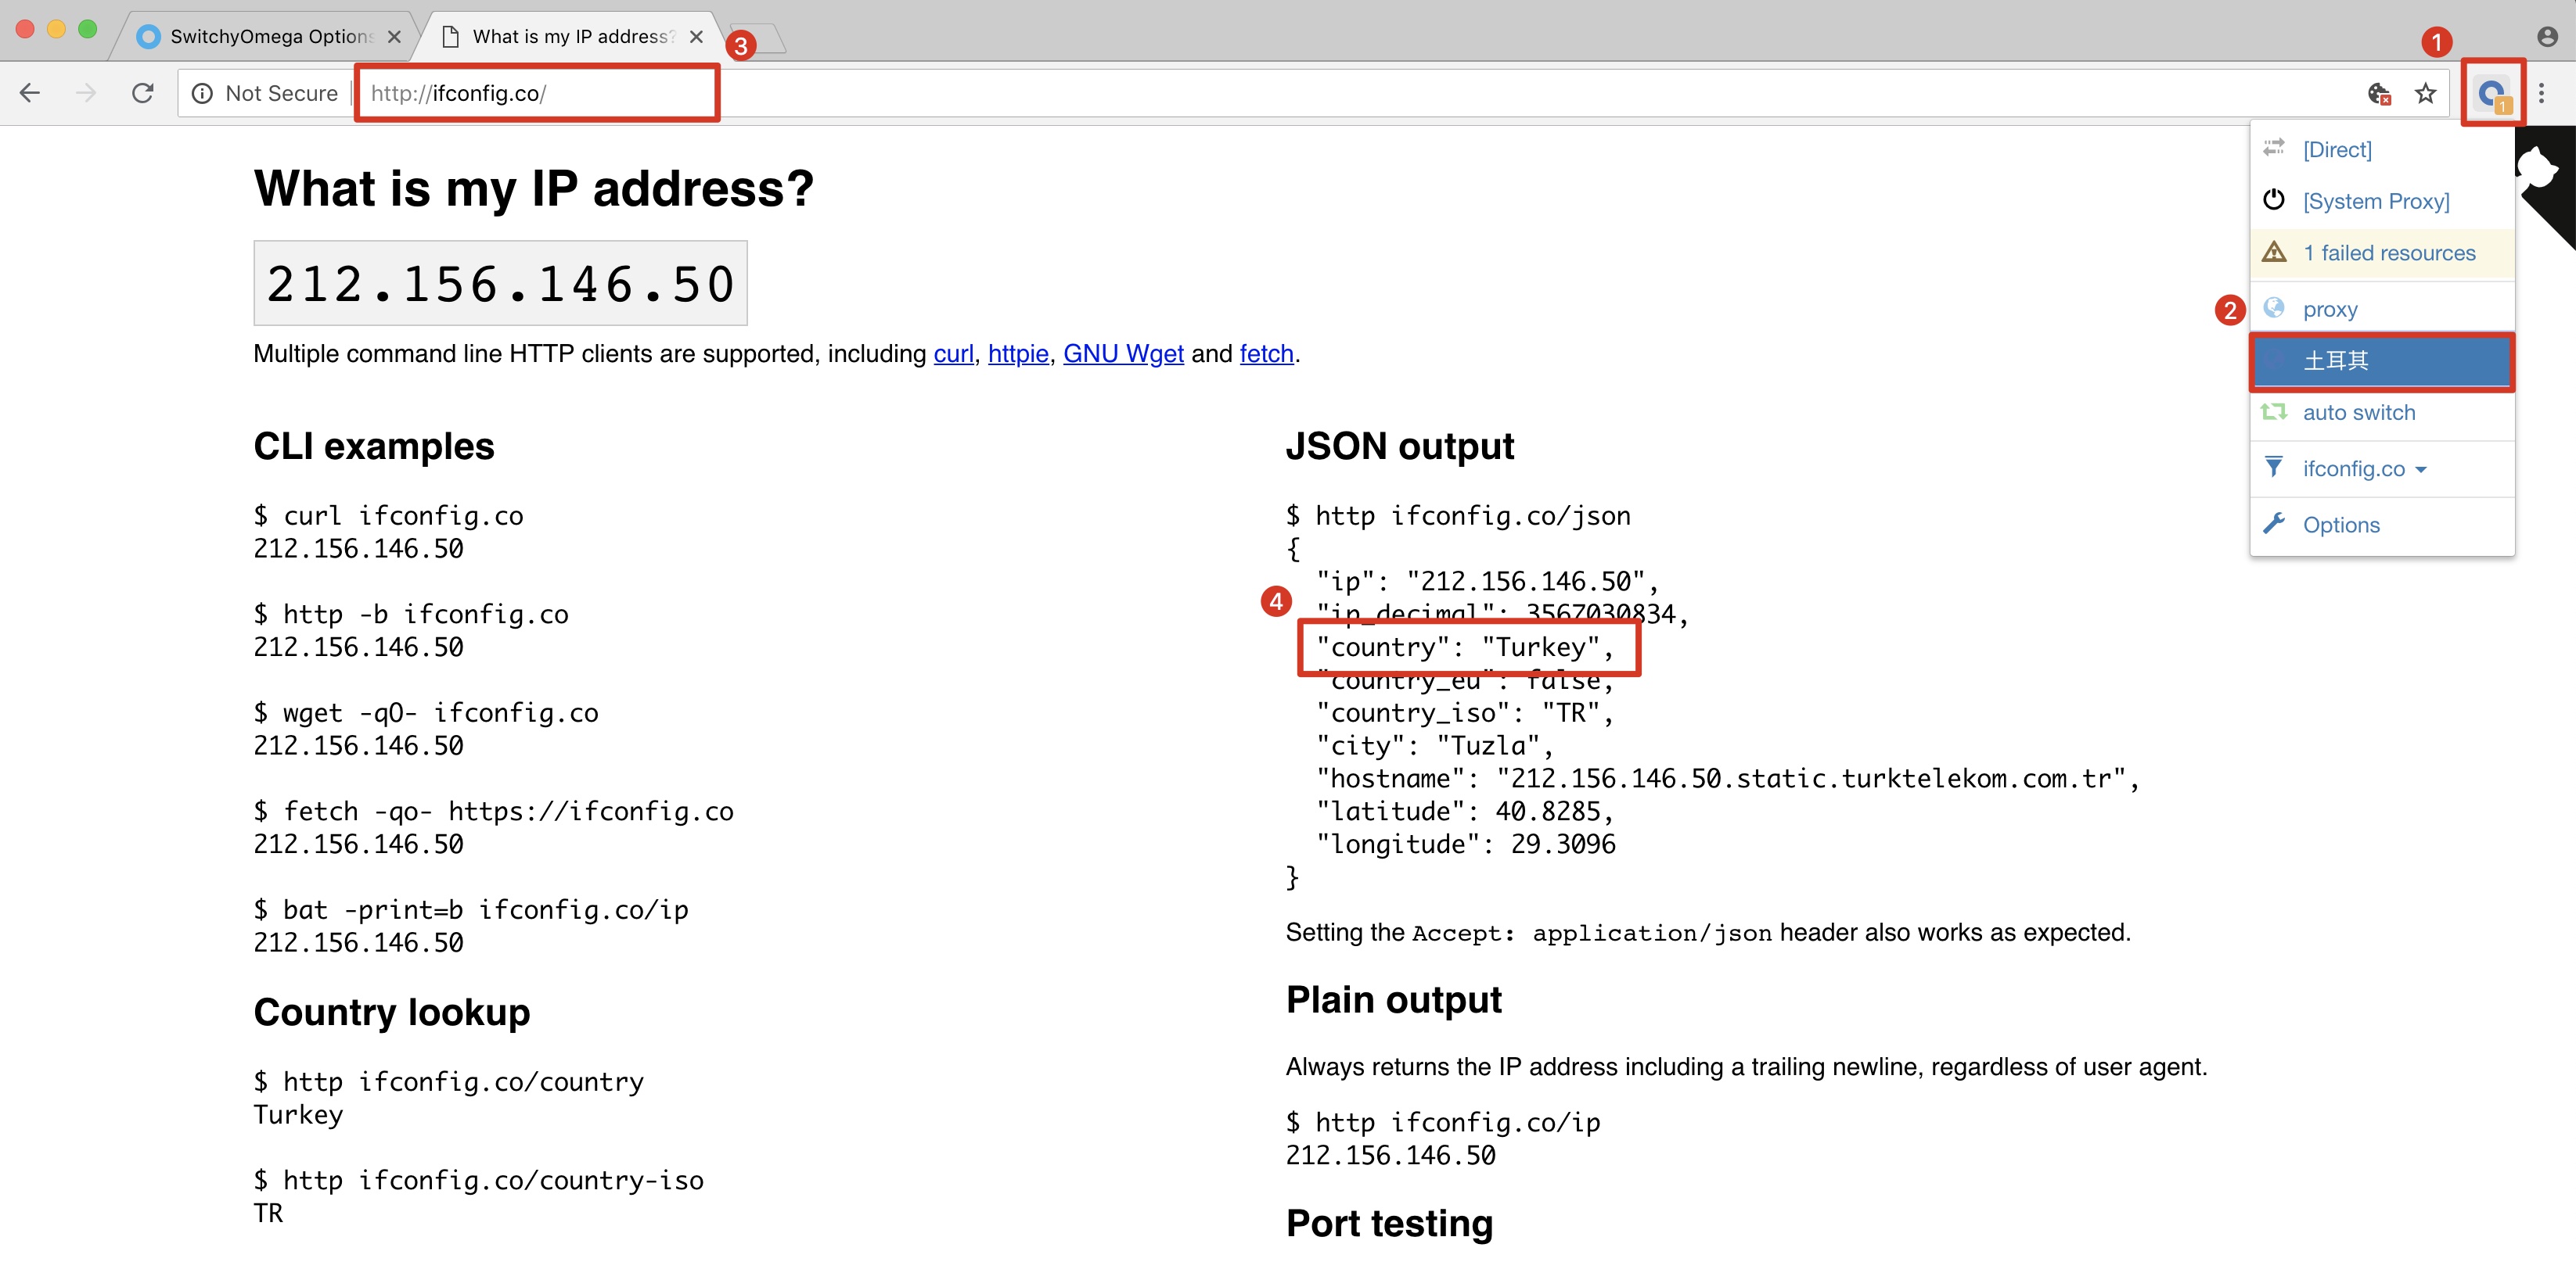The width and height of the screenshot is (2576, 1262).
Task: Click the cookies blocked icon in the address bar
Action: pyautogui.click(x=2379, y=94)
